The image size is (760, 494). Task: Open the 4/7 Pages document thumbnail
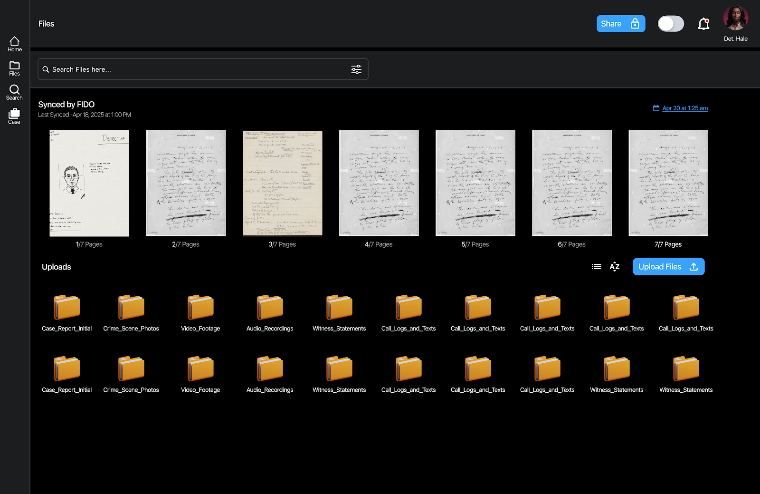pyautogui.click(x=379, y=183)
